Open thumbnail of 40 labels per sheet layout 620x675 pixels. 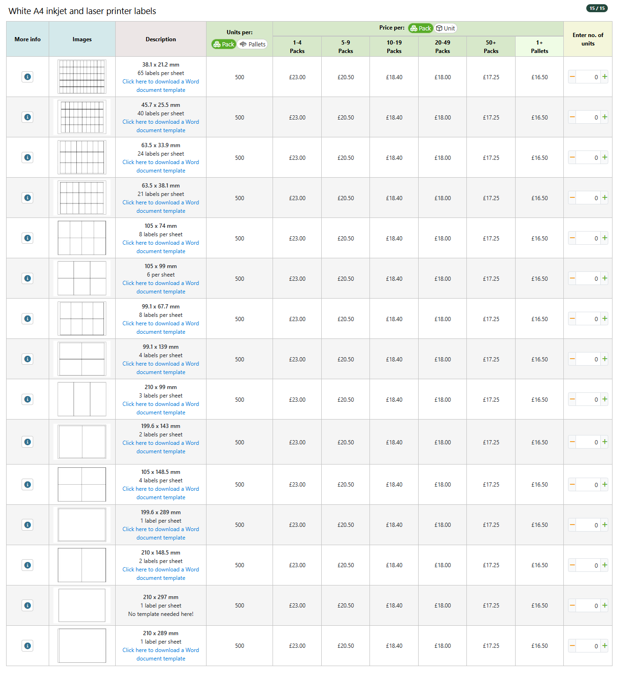pos(82,117)
